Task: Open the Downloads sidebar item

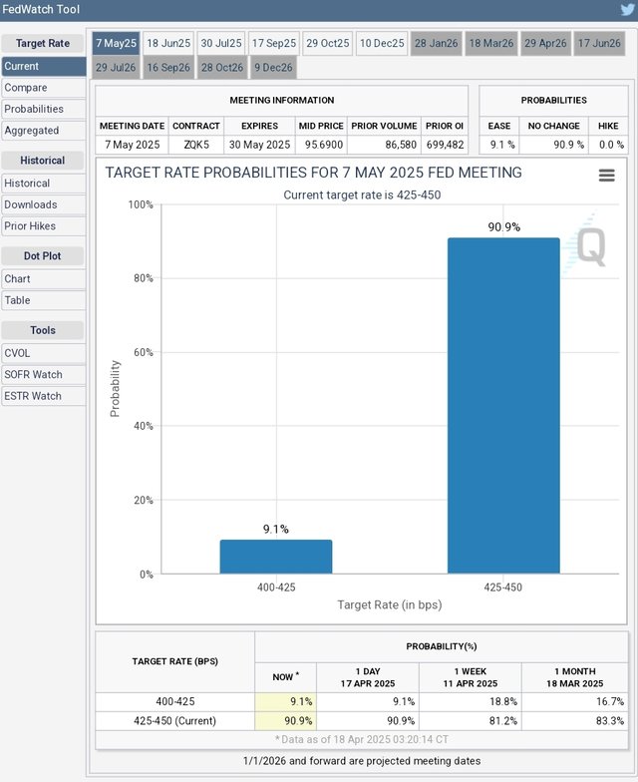Action: (44, 205)
